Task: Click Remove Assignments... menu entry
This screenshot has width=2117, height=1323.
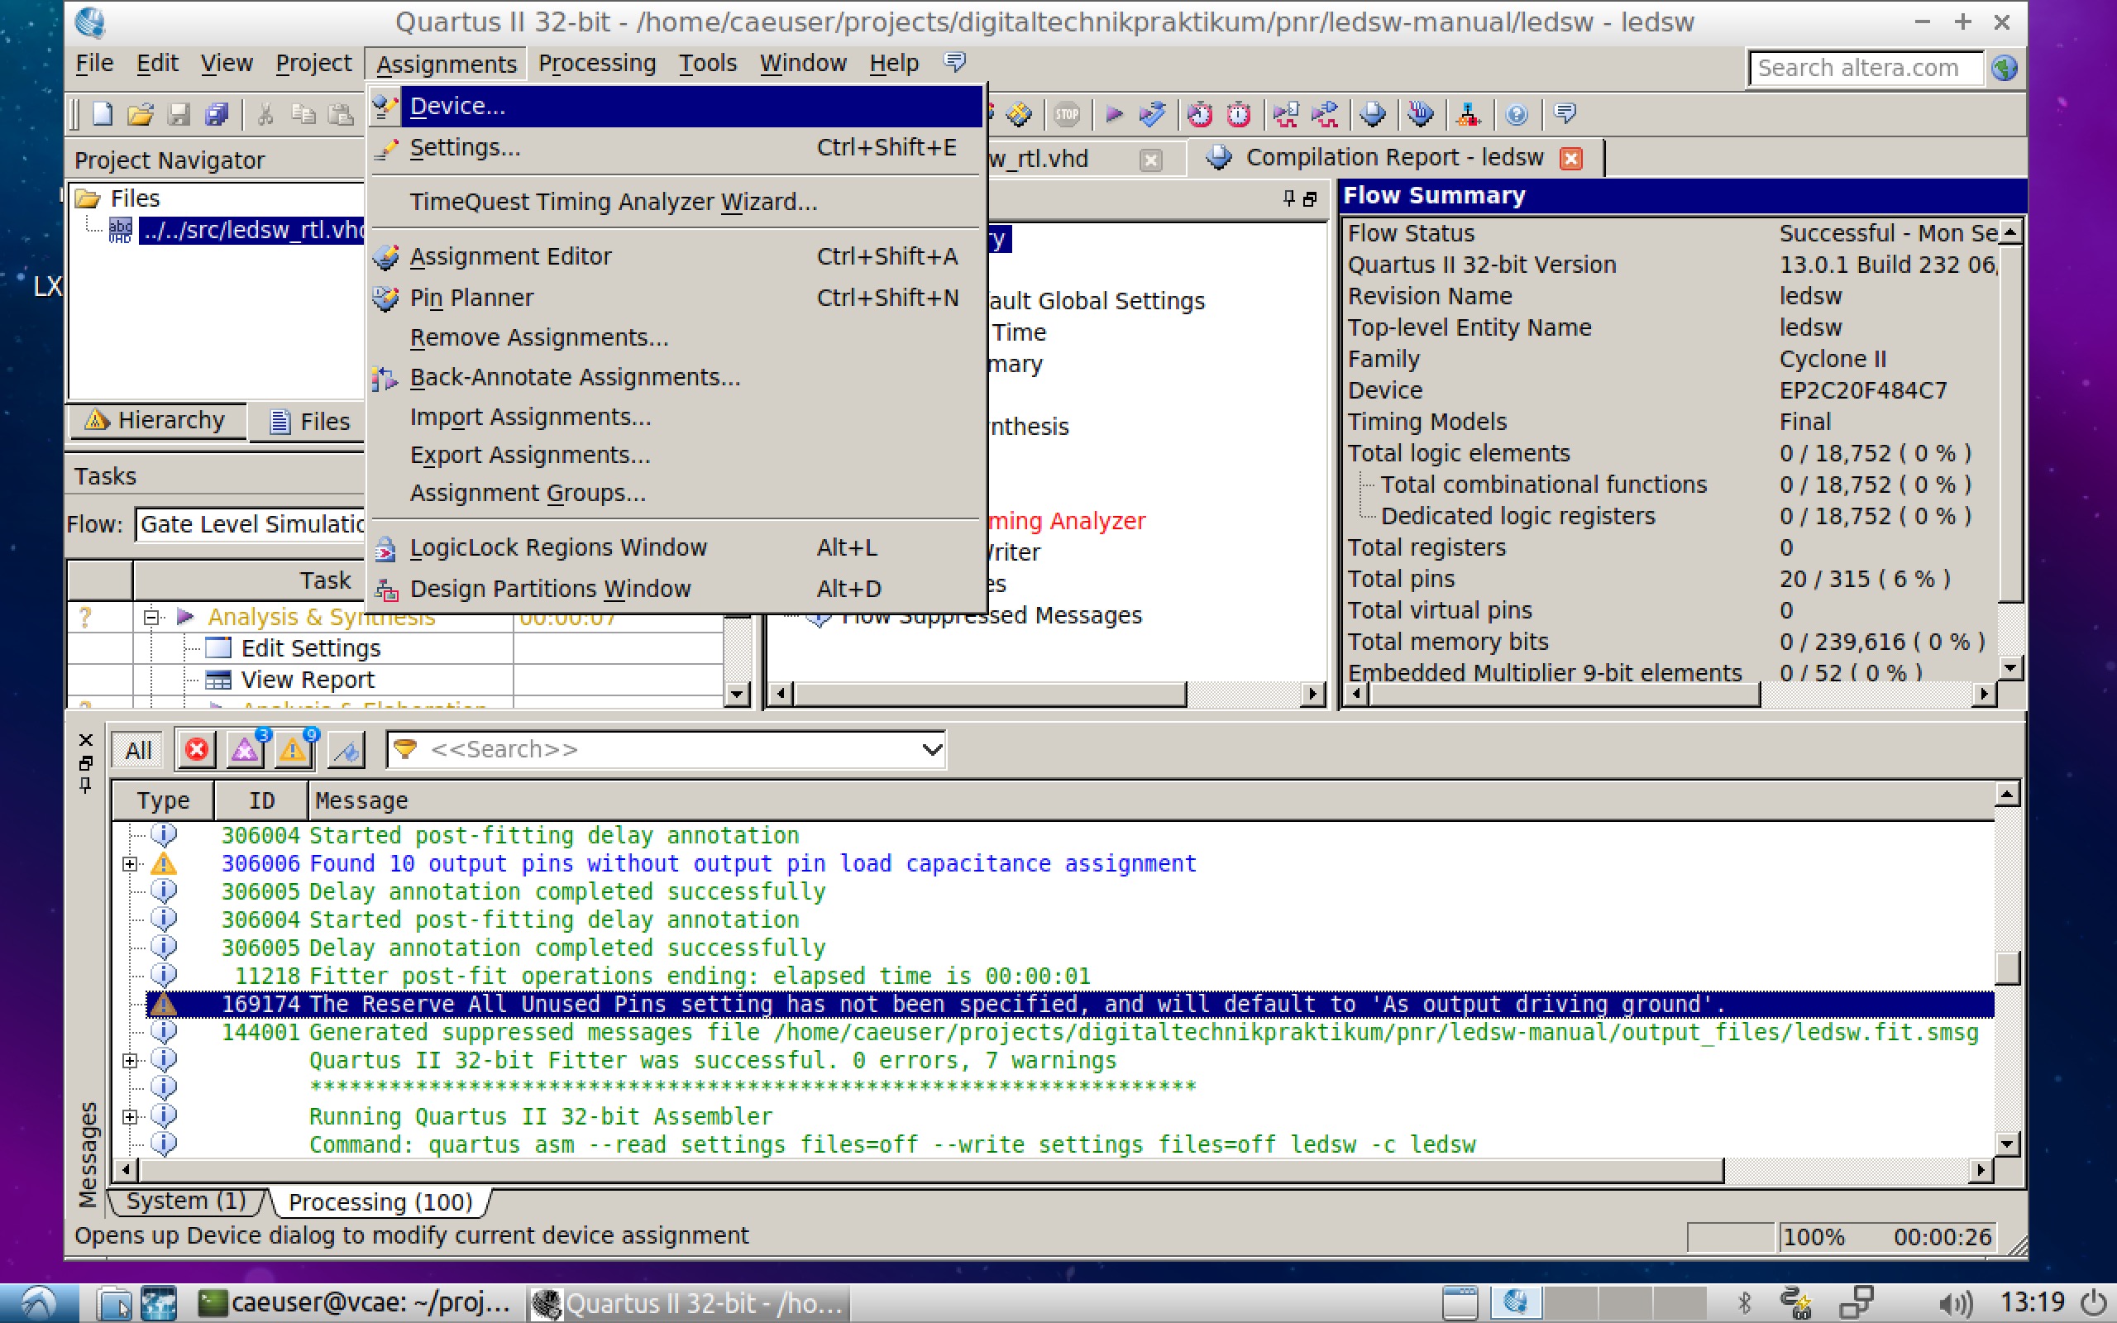Action: click(x=676, y=337)
